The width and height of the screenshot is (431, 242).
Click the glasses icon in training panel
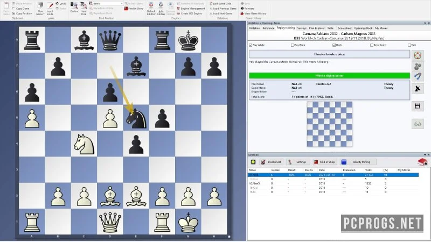(418, 124)
